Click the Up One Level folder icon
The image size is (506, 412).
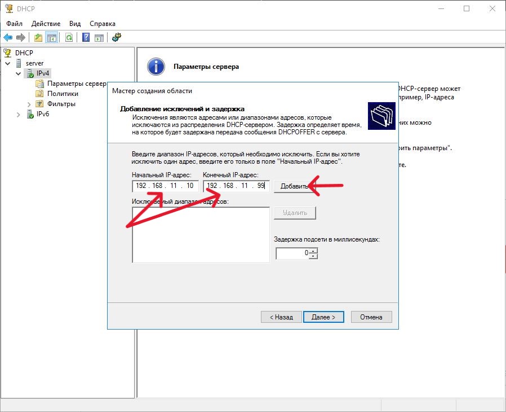(x=38, y=38)
